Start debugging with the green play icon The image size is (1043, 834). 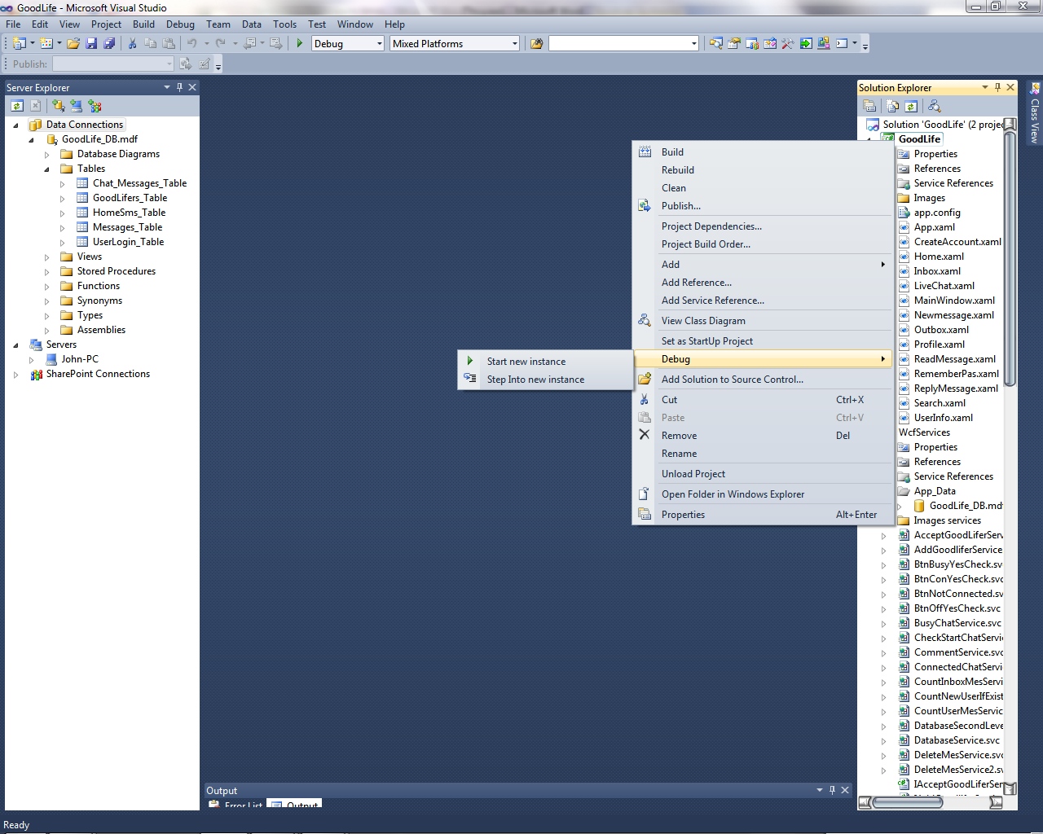pos(300,43)
